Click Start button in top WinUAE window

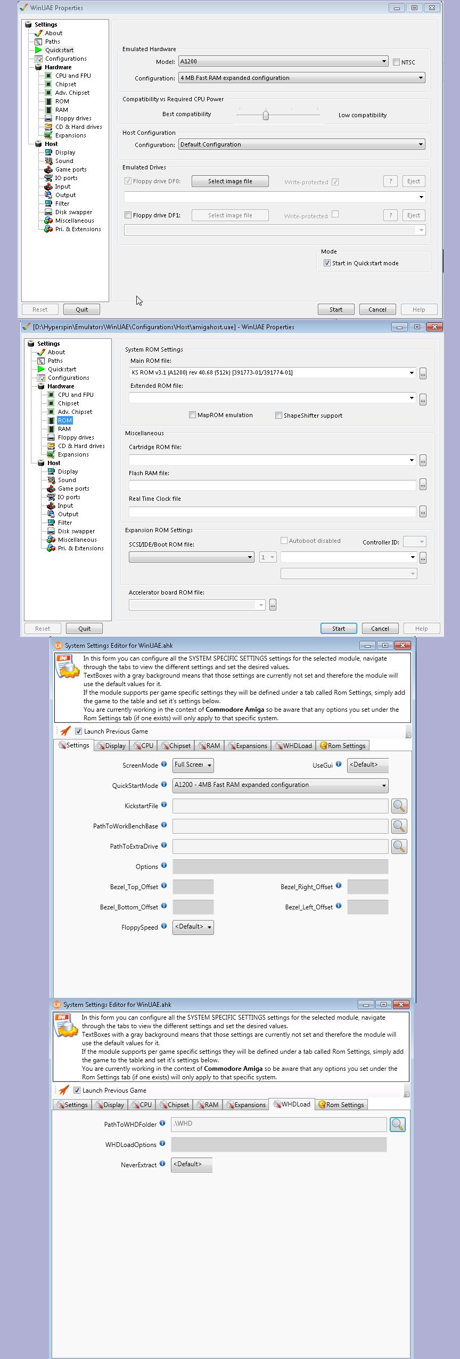point(336,309)
